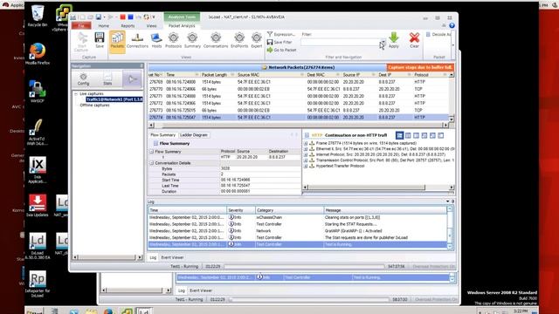
Task: Open the Connections view
Action: pos(137,40)
